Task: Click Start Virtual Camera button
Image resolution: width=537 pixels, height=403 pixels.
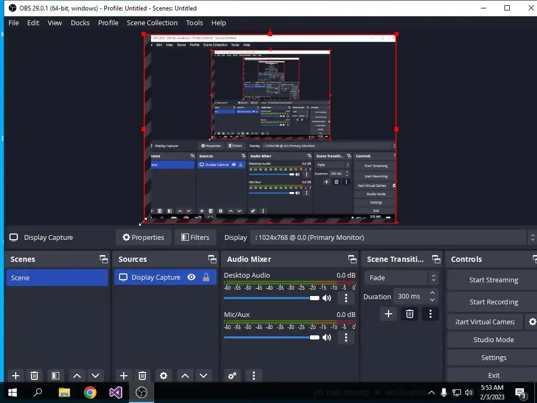Action: (485, 322)
